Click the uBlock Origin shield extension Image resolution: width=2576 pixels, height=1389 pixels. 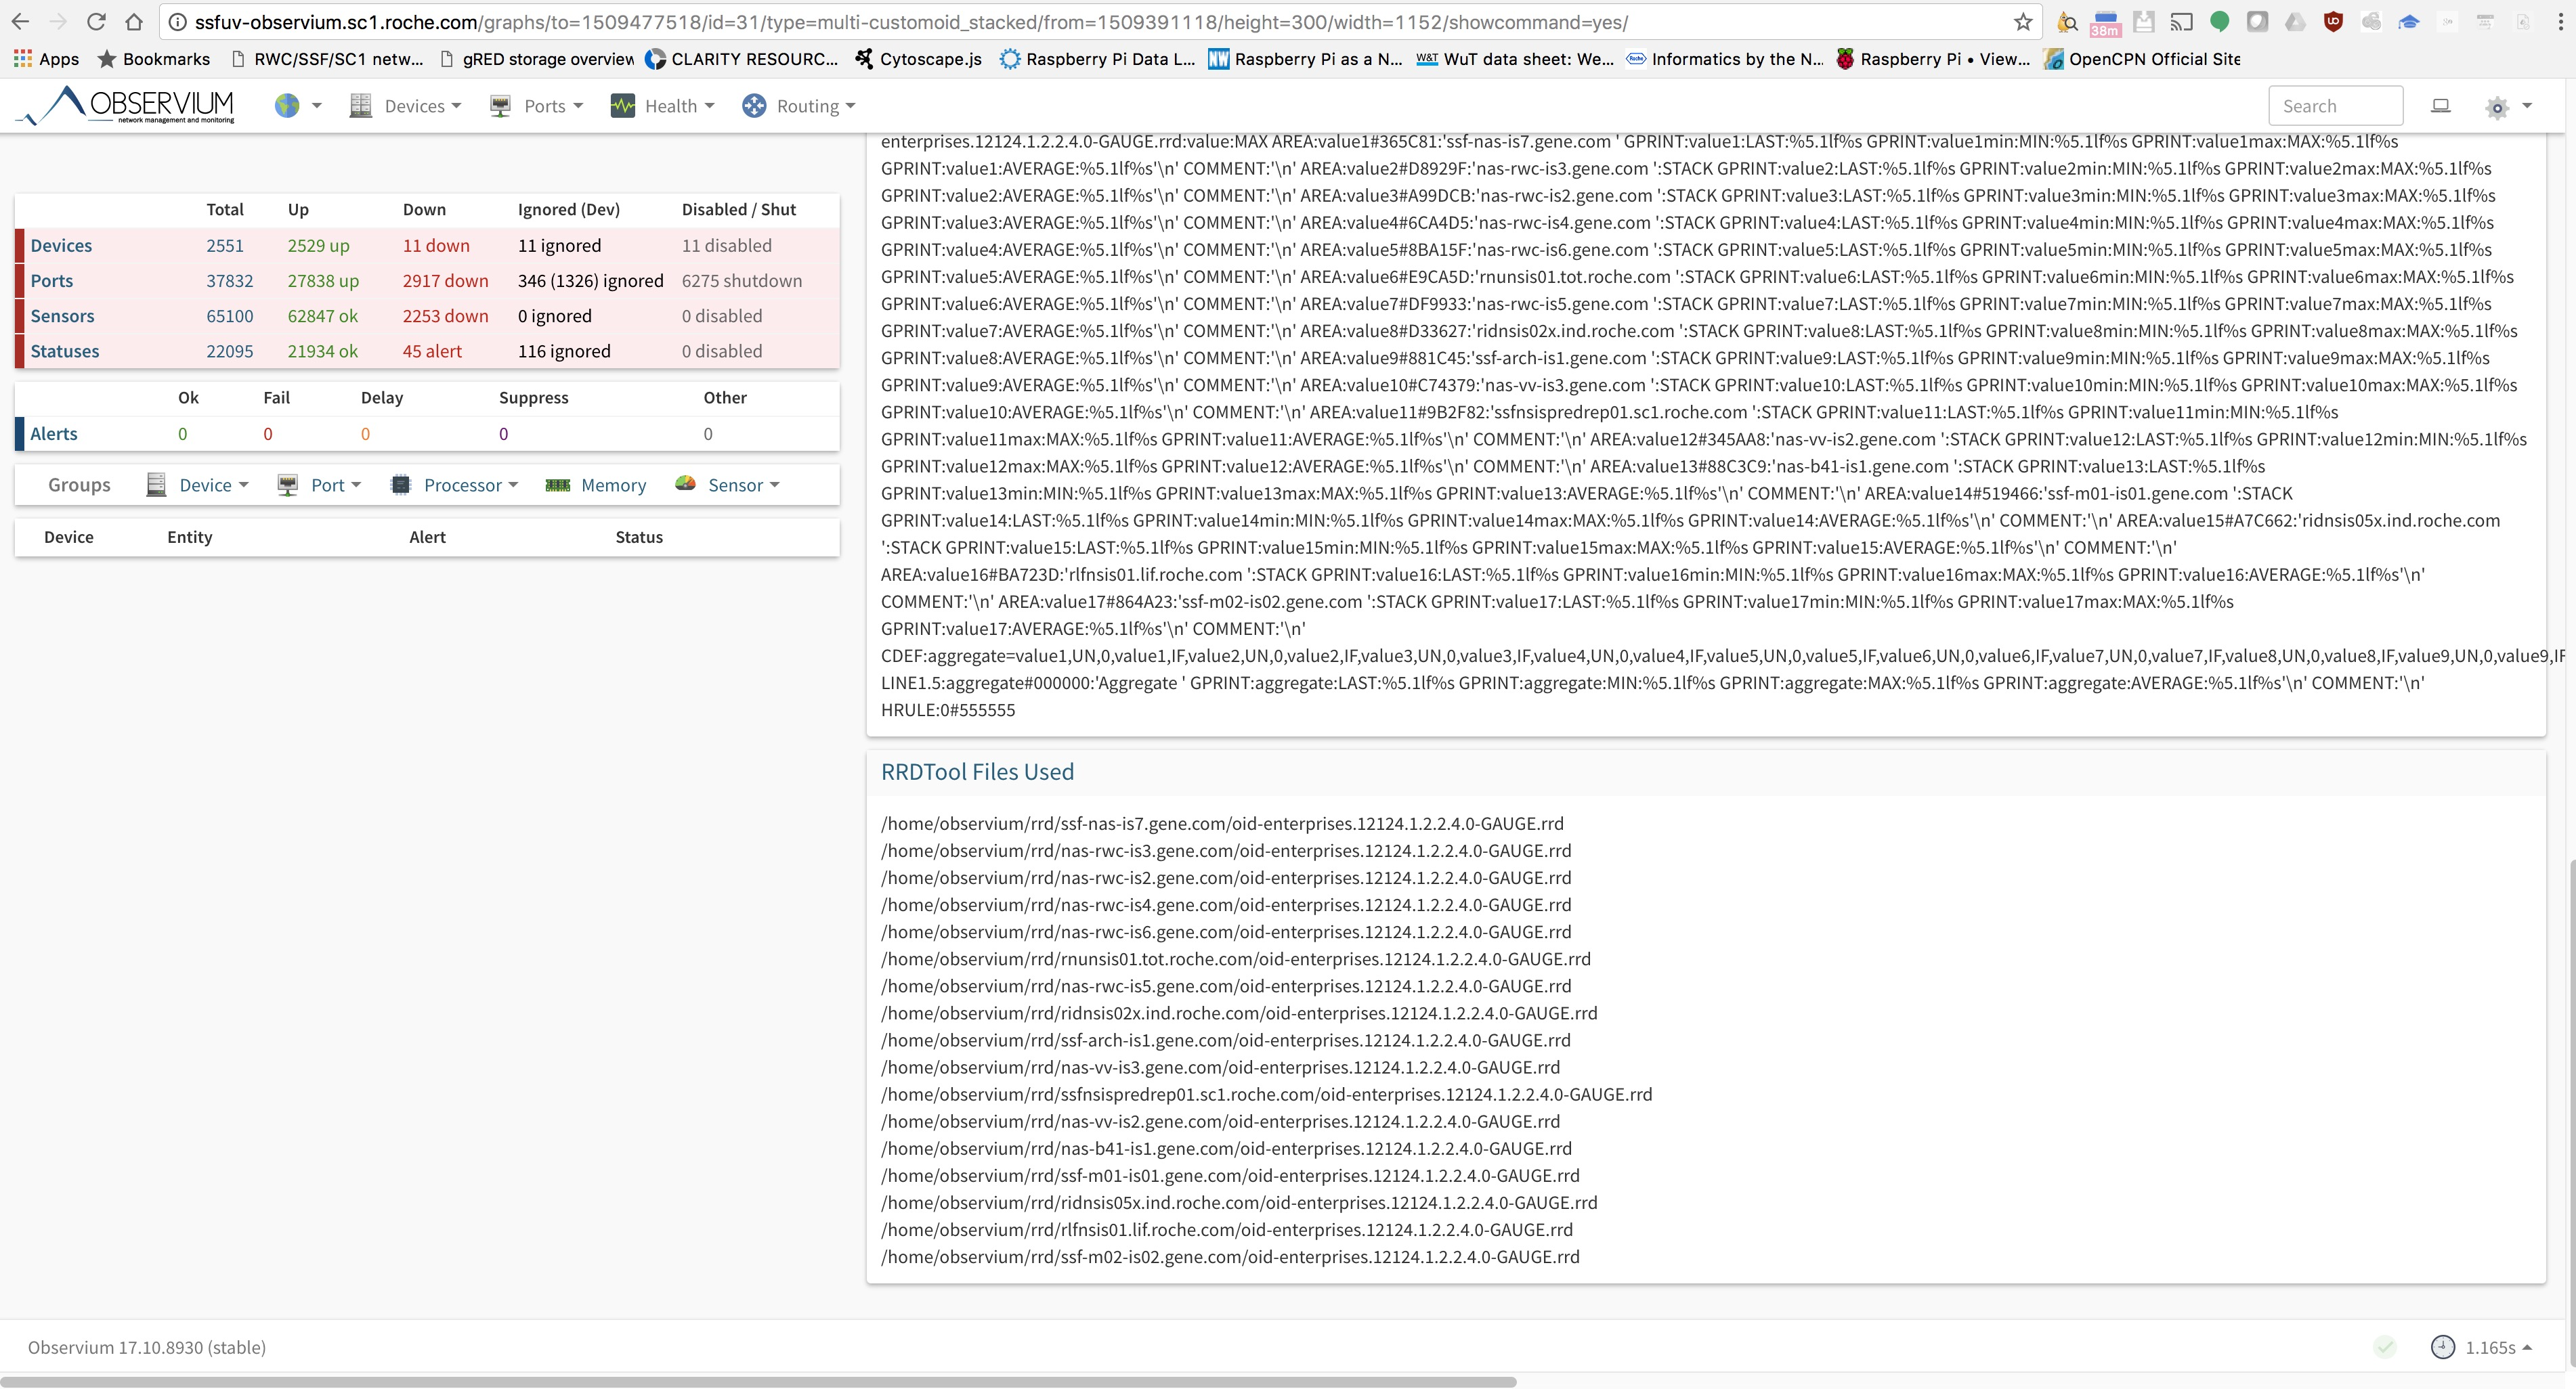2334,22
